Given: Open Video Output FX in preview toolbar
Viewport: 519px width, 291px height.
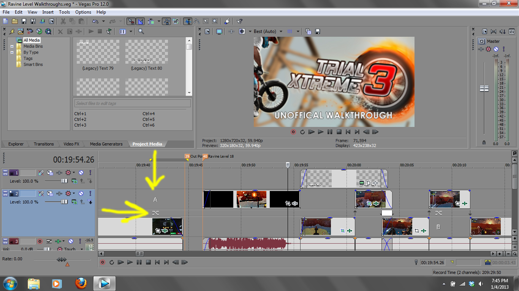Looking at the screenshot, I should [231, 31].
